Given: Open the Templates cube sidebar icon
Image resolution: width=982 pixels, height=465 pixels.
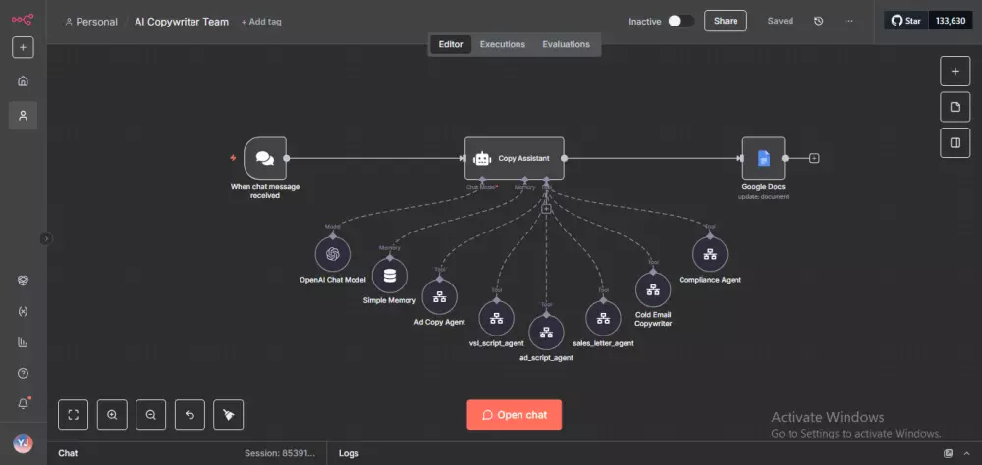Looking at the screenshot, I should click(23, 281).
